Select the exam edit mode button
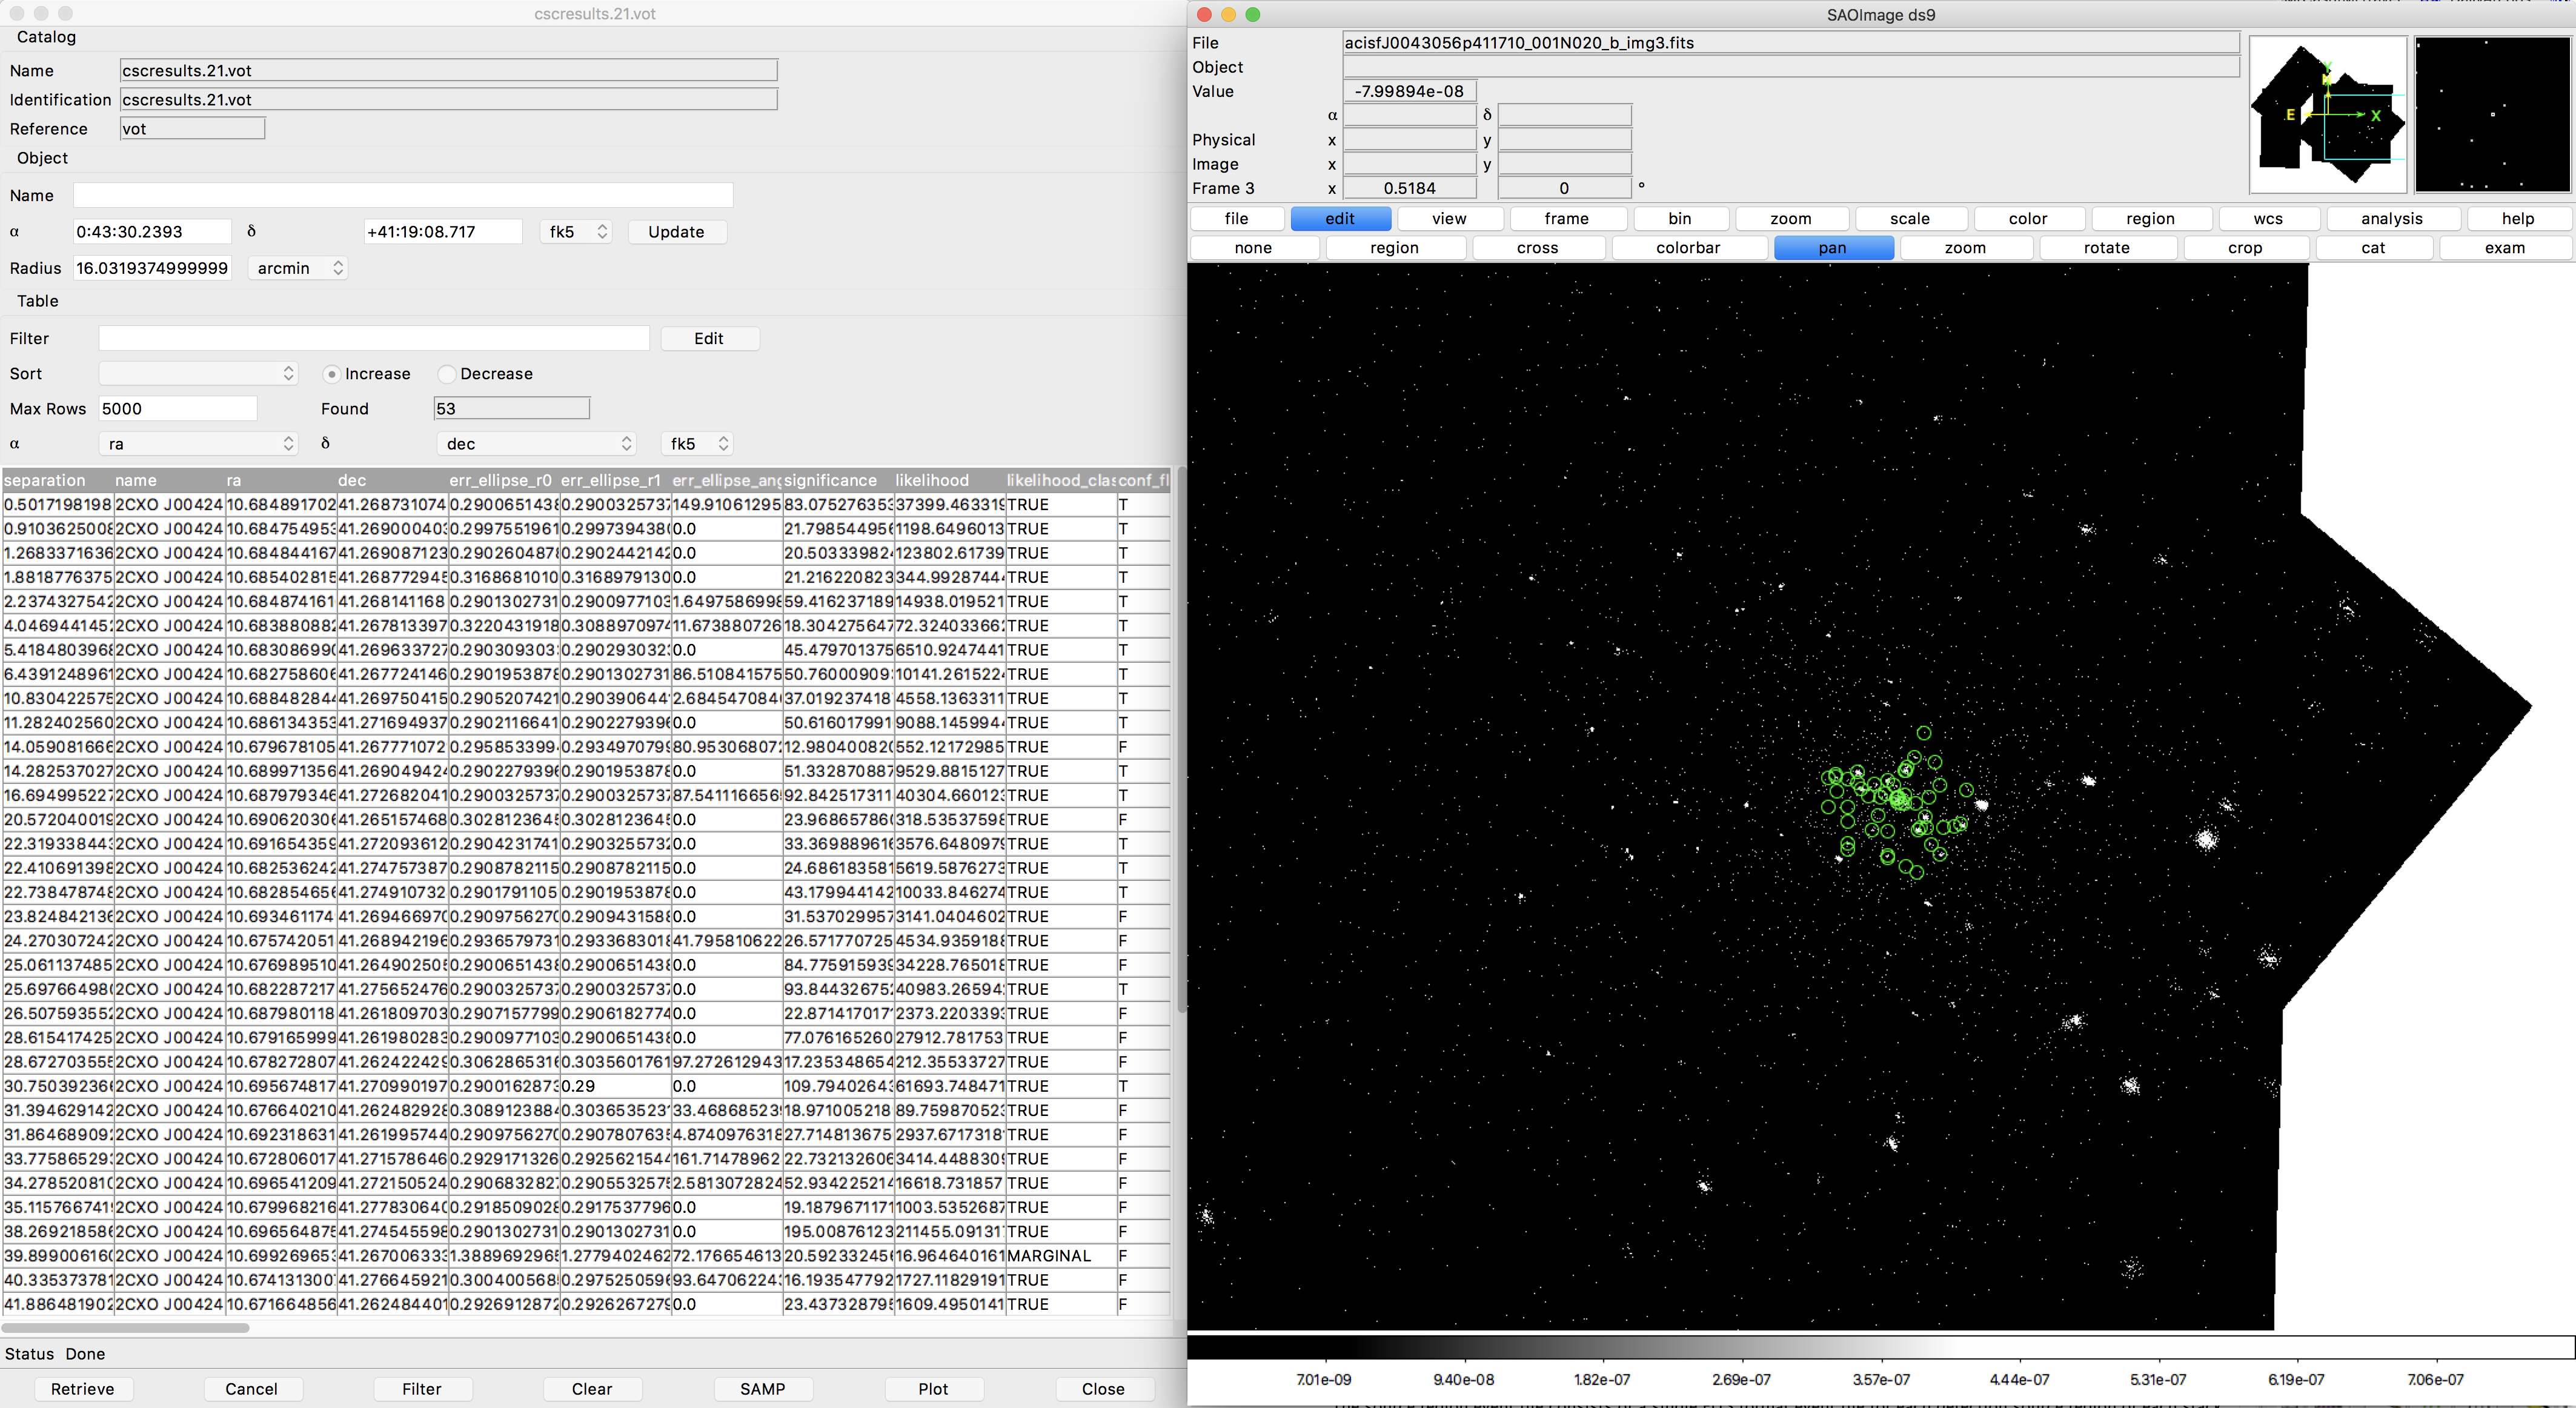Screen dimensions: 2576x1408 pos(2504,248)
